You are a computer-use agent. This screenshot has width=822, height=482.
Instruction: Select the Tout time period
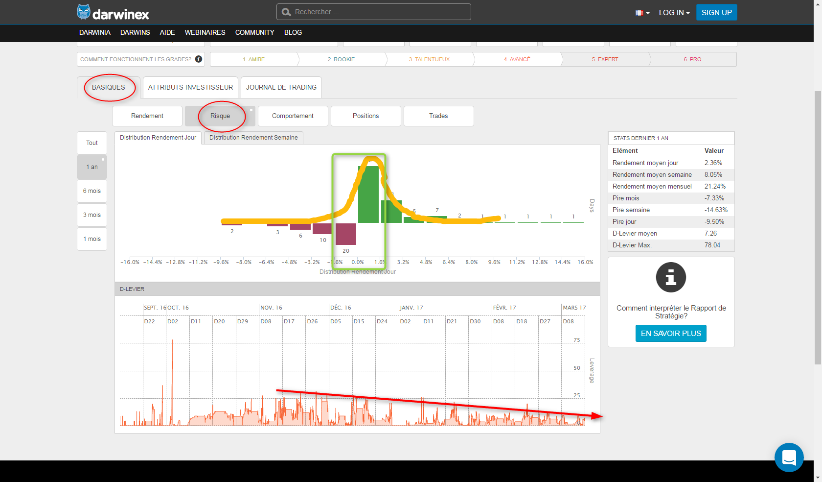click(92, 143)
